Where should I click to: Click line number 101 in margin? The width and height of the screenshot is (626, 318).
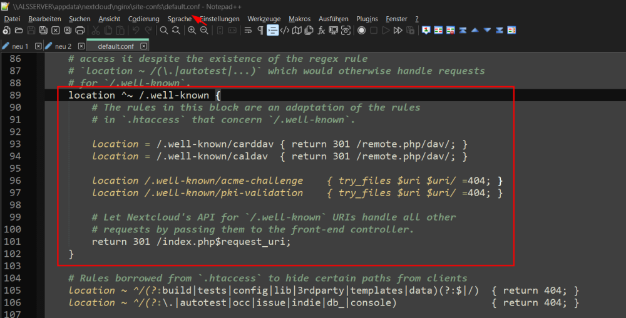click(13, 242)
